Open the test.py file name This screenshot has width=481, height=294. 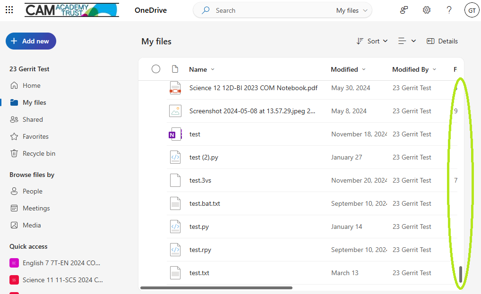point(199,227)
